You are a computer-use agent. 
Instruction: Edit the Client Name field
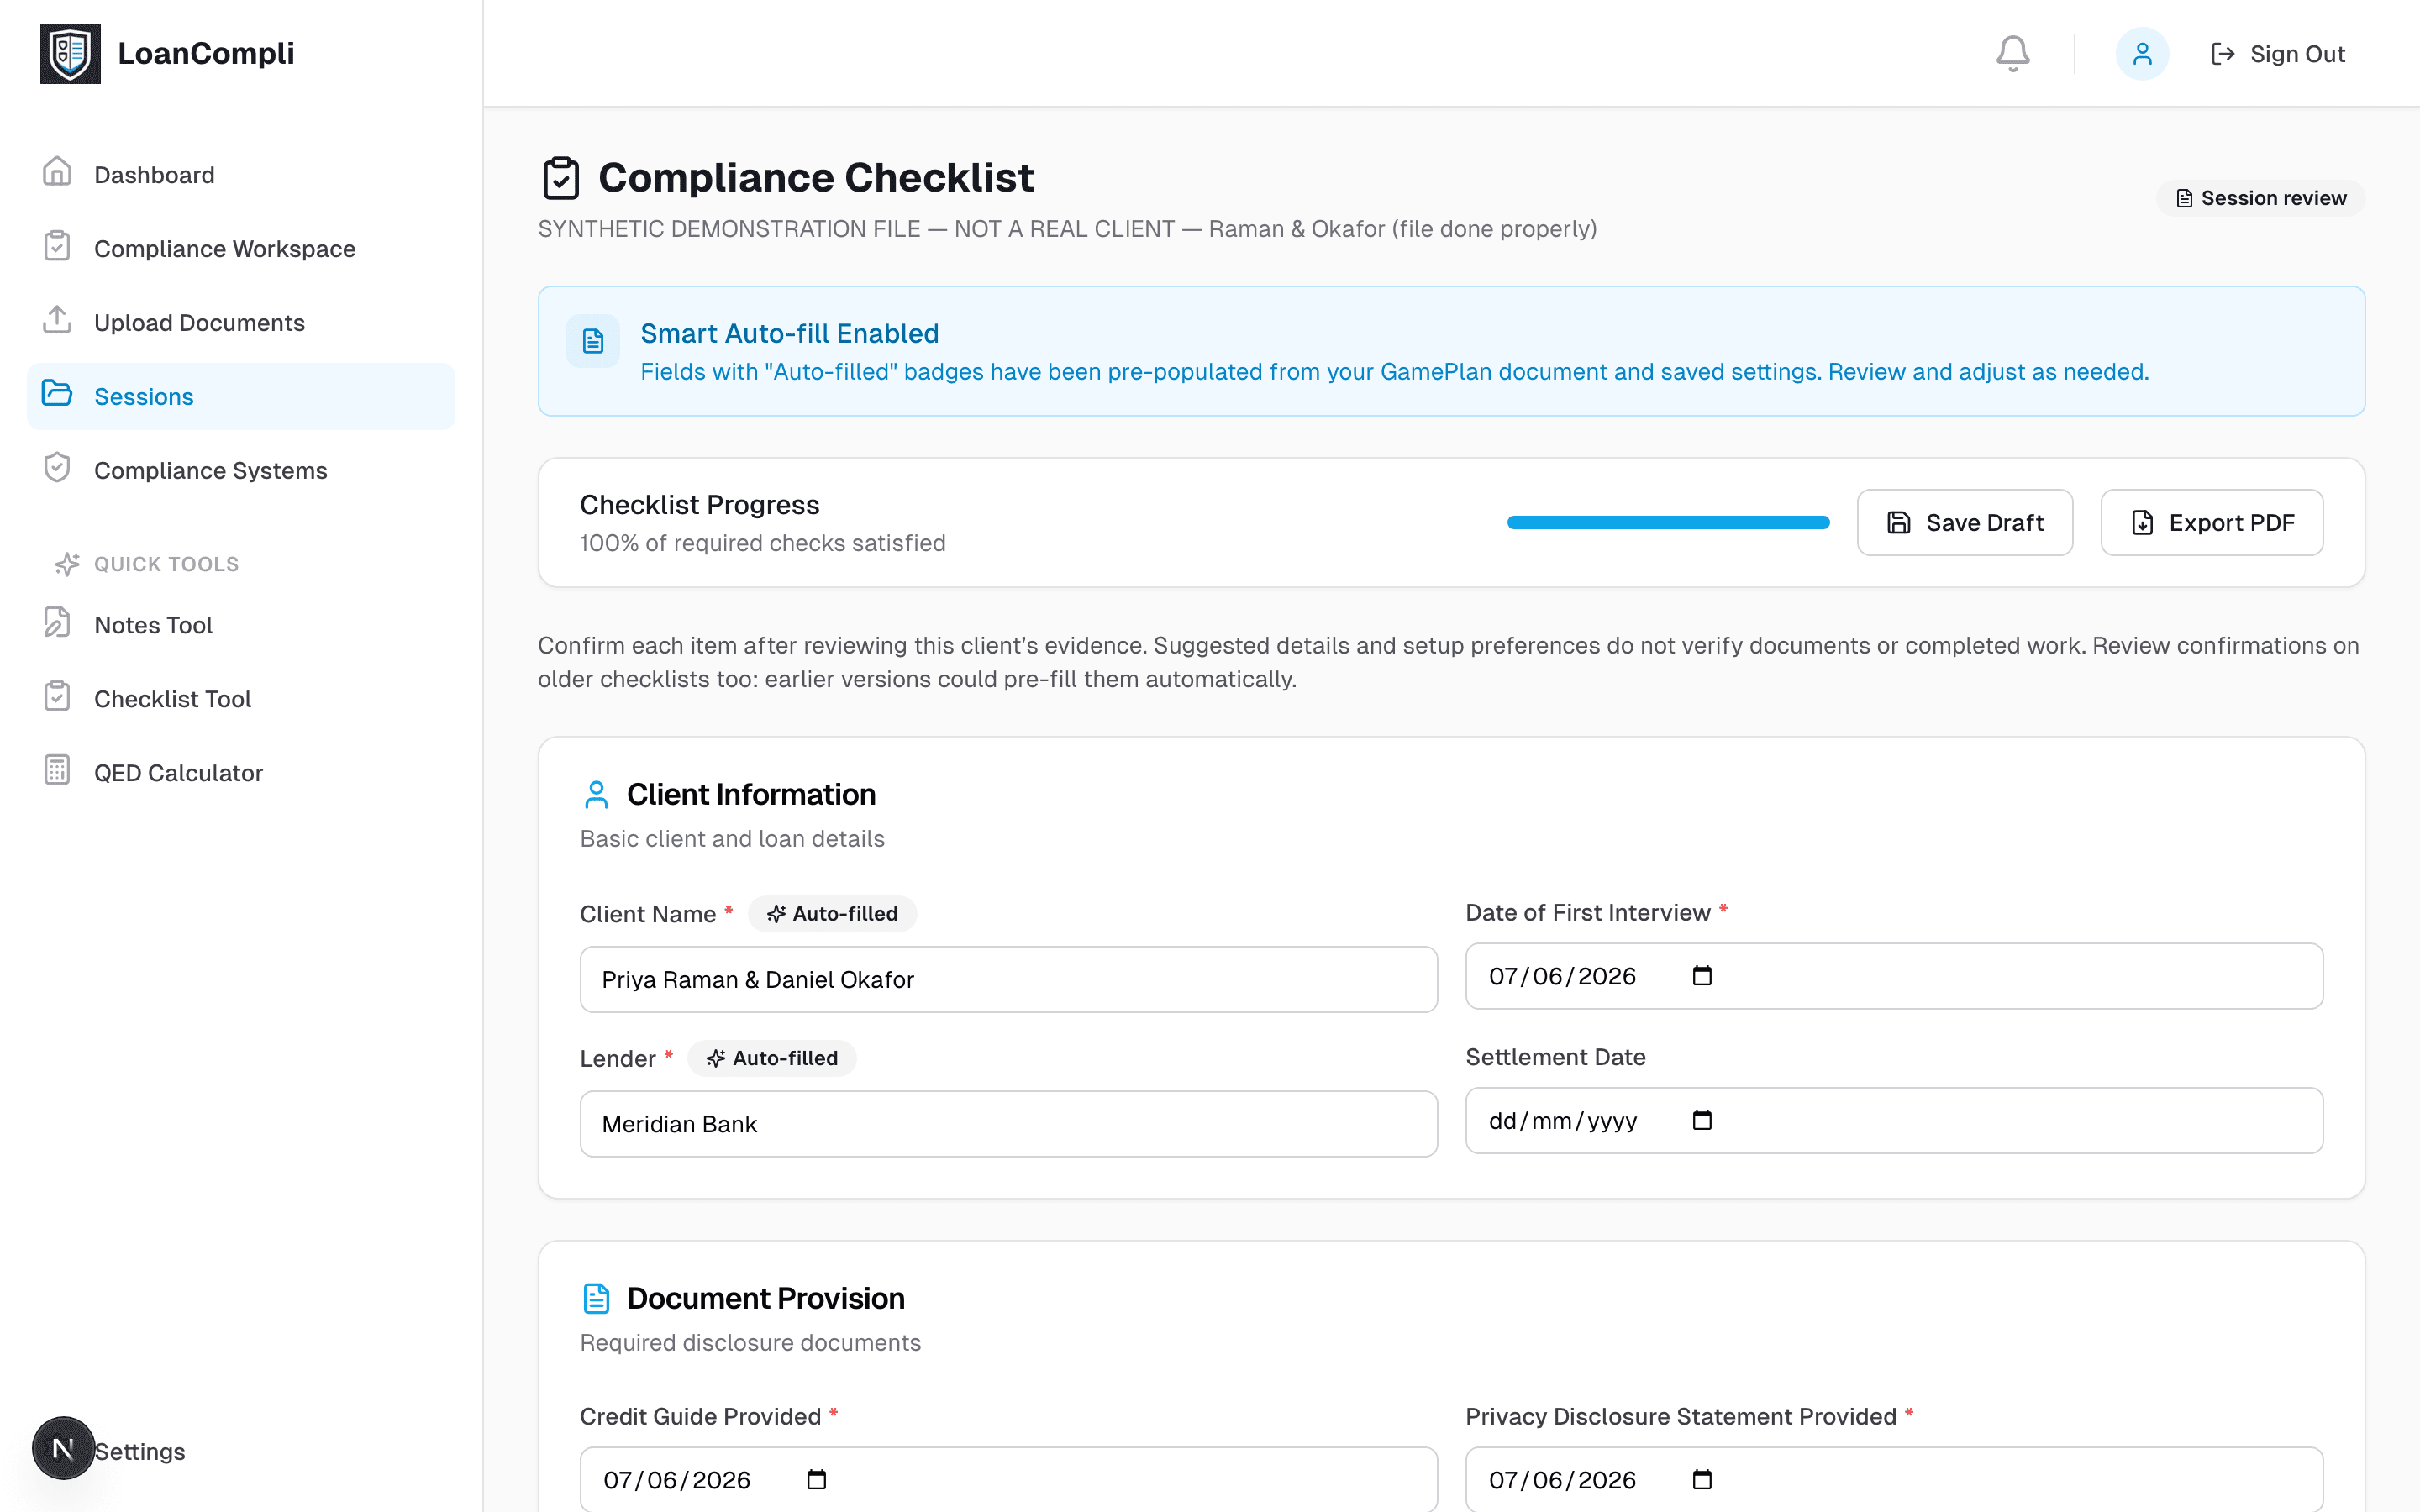click(1008, 980)
